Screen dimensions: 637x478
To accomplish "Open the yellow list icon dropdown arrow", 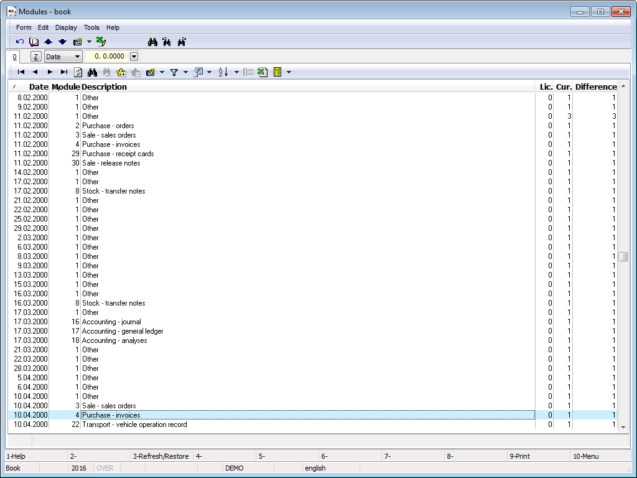I will pyautogui.click(x=289, y=72).
